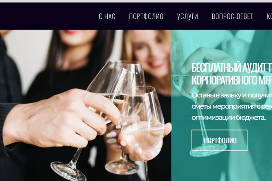Viewport: 272px width, 181px height.
Task: Click the 'Оставьте заявку и получит…' text line
Action: tap(232, 95)
